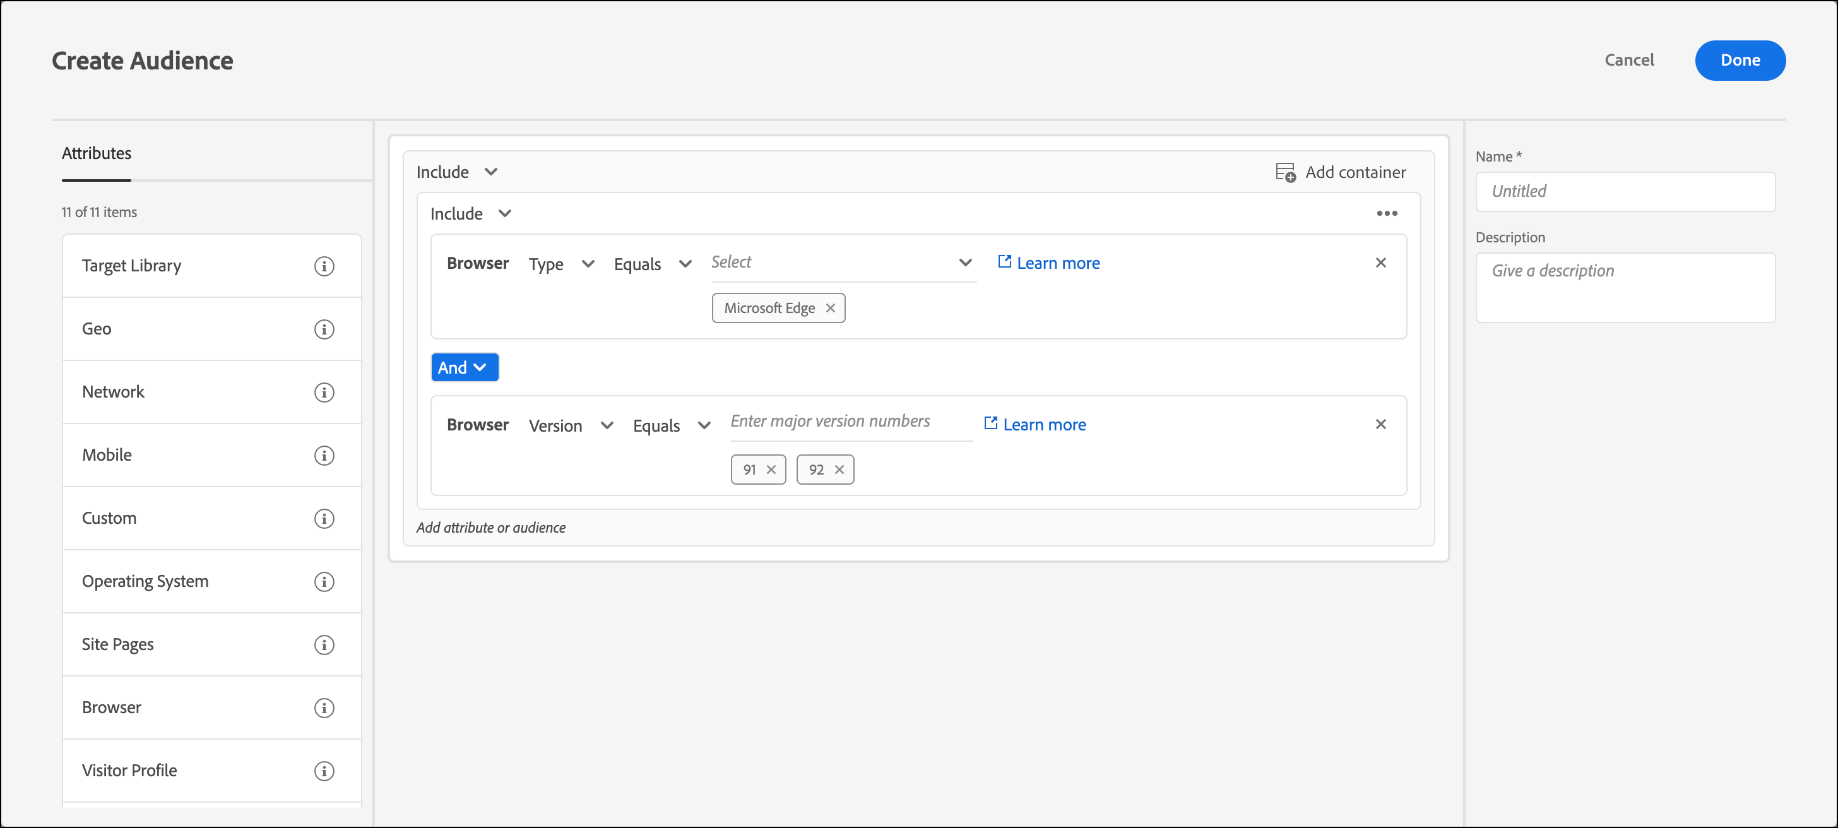
Task: Expand the outer Include dropdown
Action: point(458,172)
